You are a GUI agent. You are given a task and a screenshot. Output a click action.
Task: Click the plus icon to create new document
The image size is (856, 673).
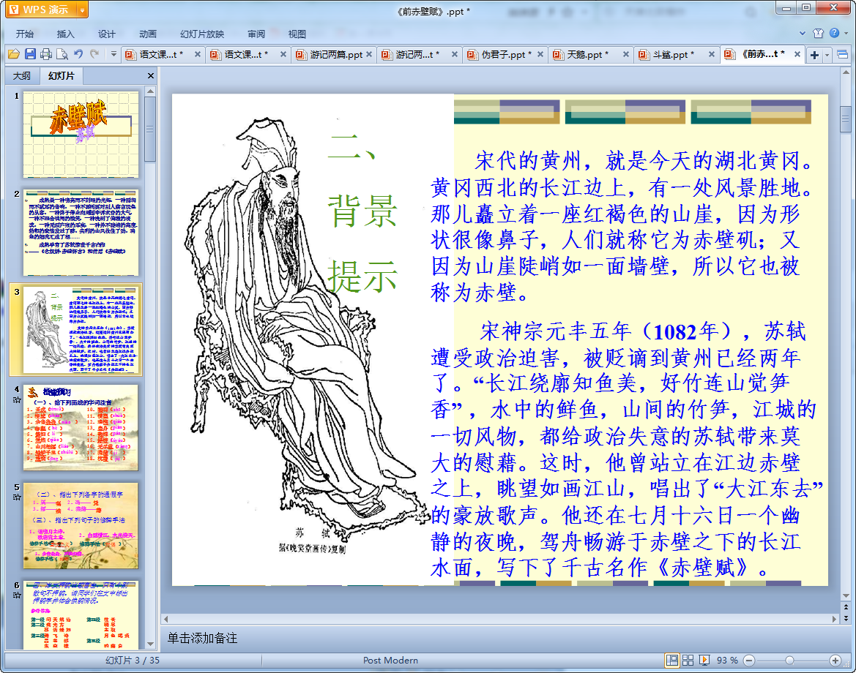(x=814, y=55)
